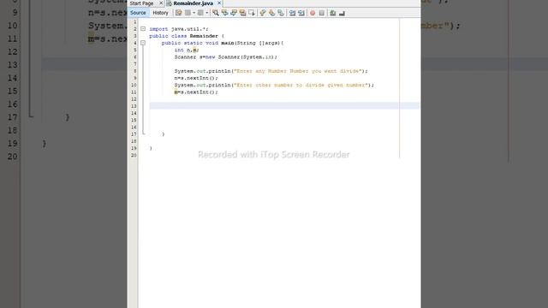Click the 'int n,m;' declaration
The image size is (548, 308).
click(187, 50)
